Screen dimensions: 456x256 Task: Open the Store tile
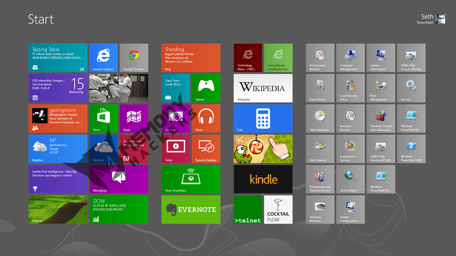point(103,118)
